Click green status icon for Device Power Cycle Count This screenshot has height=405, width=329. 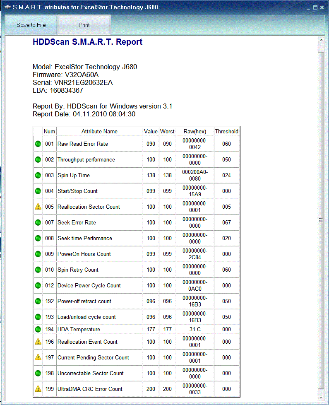[x=38, y=285]
